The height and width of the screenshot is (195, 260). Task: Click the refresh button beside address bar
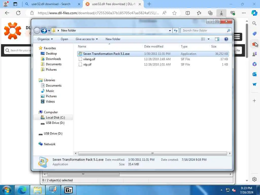(176, 30)
